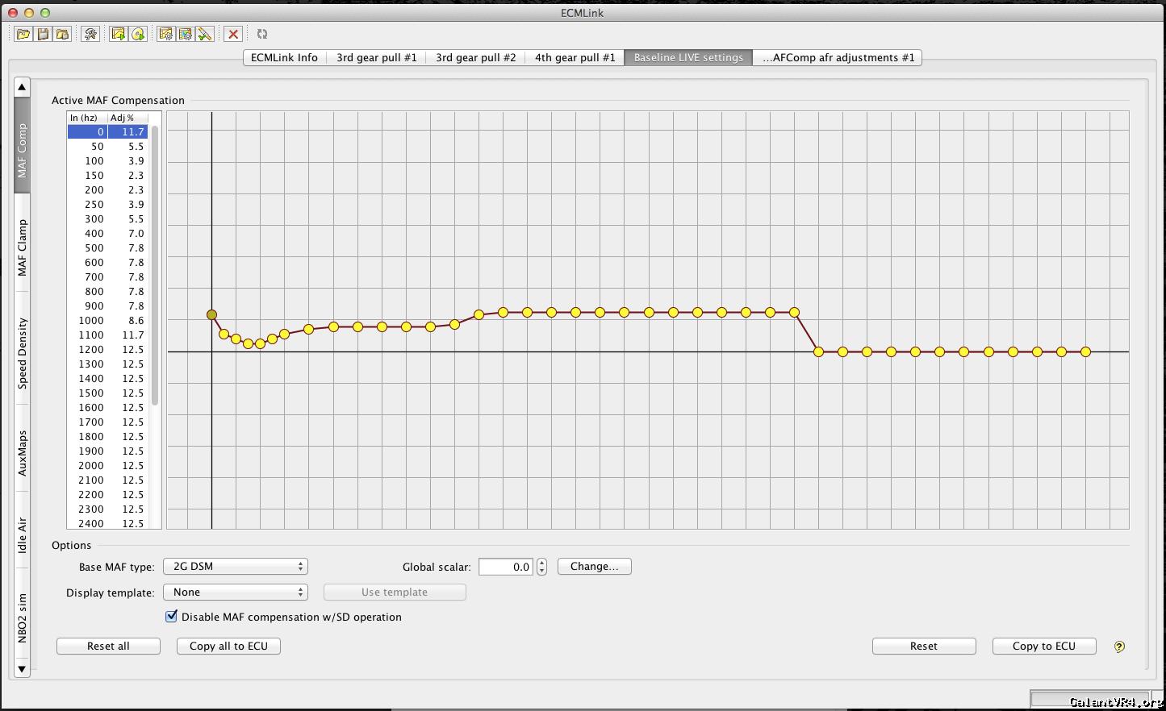Click the graph icon with green arrow

coord(119,34)
